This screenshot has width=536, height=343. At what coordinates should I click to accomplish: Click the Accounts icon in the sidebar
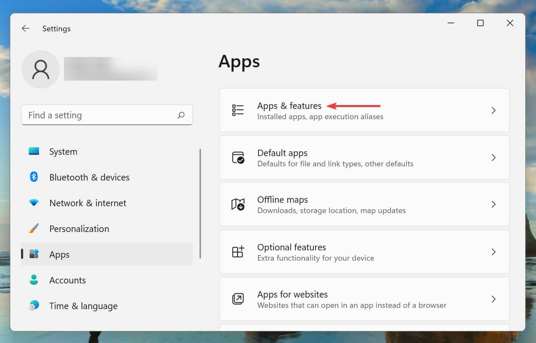33,280
